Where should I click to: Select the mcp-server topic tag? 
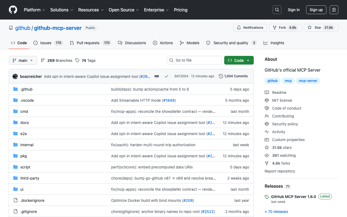pos(308,81)
